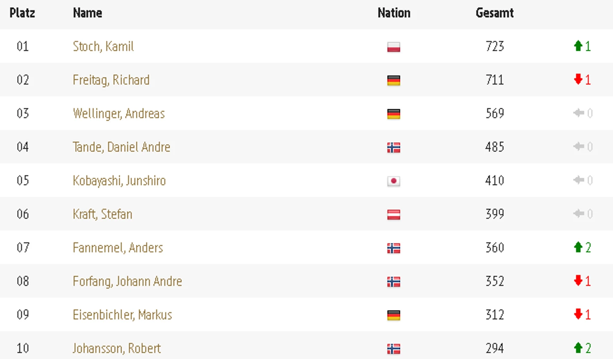The width and height of the screenshot is (613, 359).
Task: Click the green up arrow for Fannemel
Action: (578, 247)
